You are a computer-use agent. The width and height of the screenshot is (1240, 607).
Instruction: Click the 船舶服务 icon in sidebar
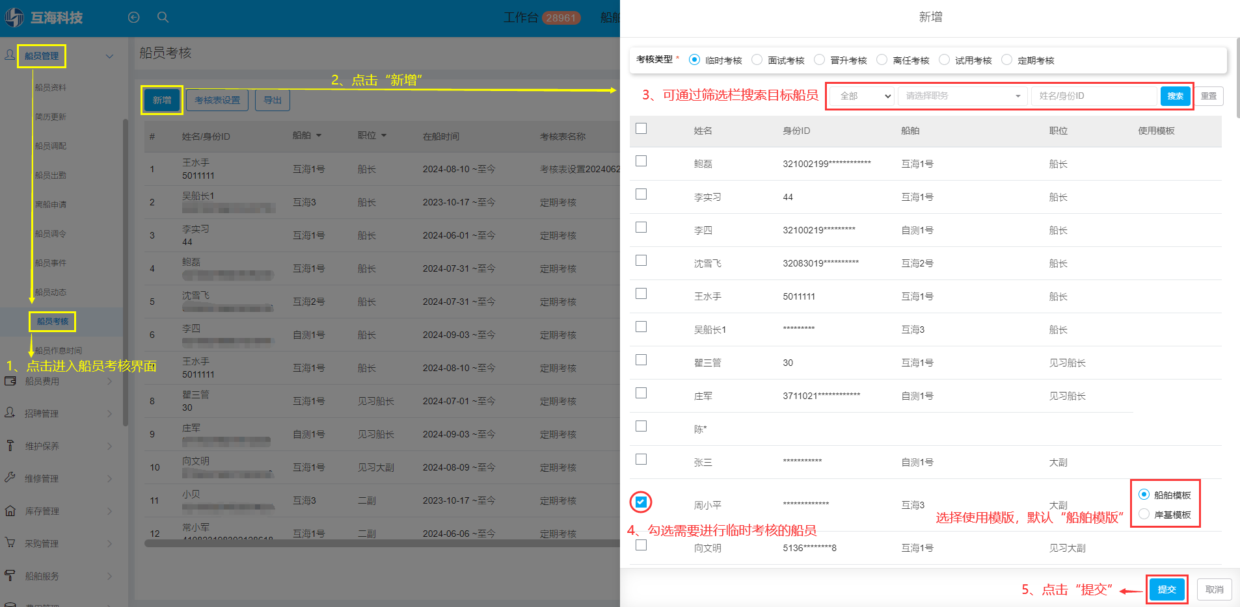(x=10, y=575)
